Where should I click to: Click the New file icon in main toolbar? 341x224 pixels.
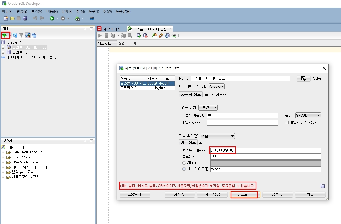pyautogui.click(x=6, y=18)
